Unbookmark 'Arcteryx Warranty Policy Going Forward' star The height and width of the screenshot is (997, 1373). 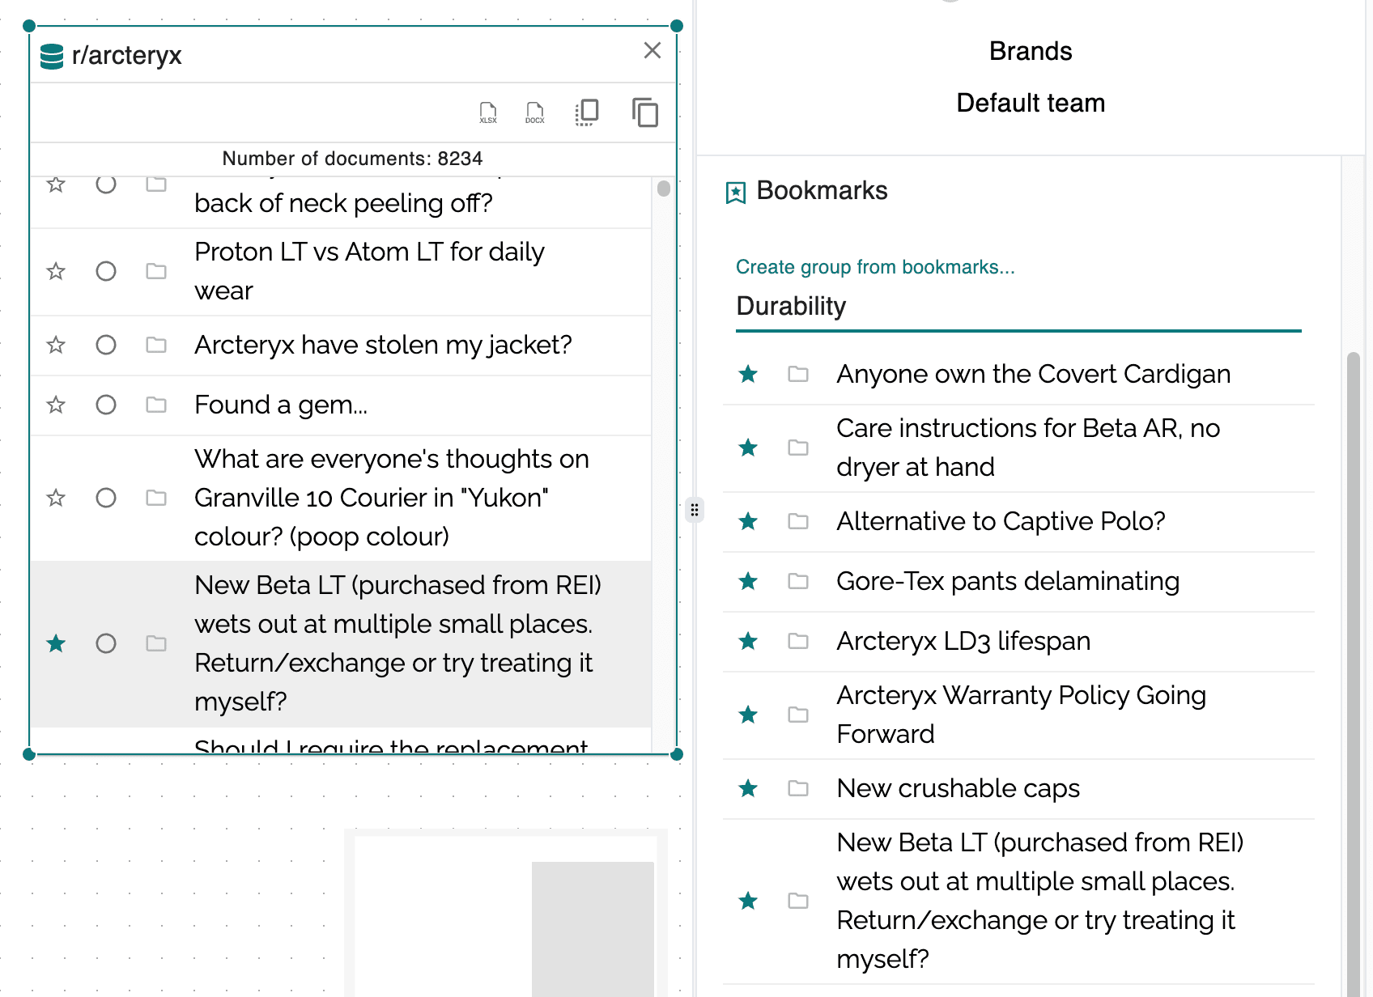coord(748,715)
